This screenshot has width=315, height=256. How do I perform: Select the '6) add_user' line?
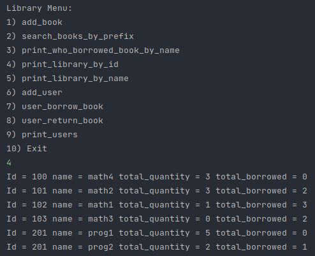(x=34, y=93)
